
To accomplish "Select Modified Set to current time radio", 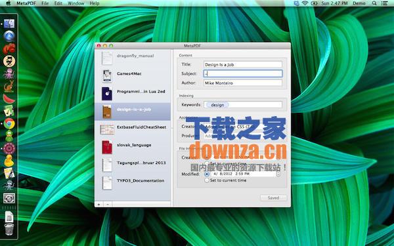I will (x=207, y=180).
